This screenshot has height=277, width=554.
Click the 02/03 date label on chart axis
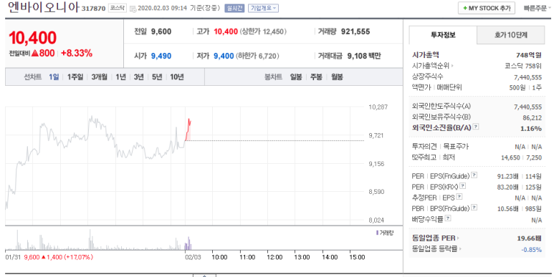(194, 257)
